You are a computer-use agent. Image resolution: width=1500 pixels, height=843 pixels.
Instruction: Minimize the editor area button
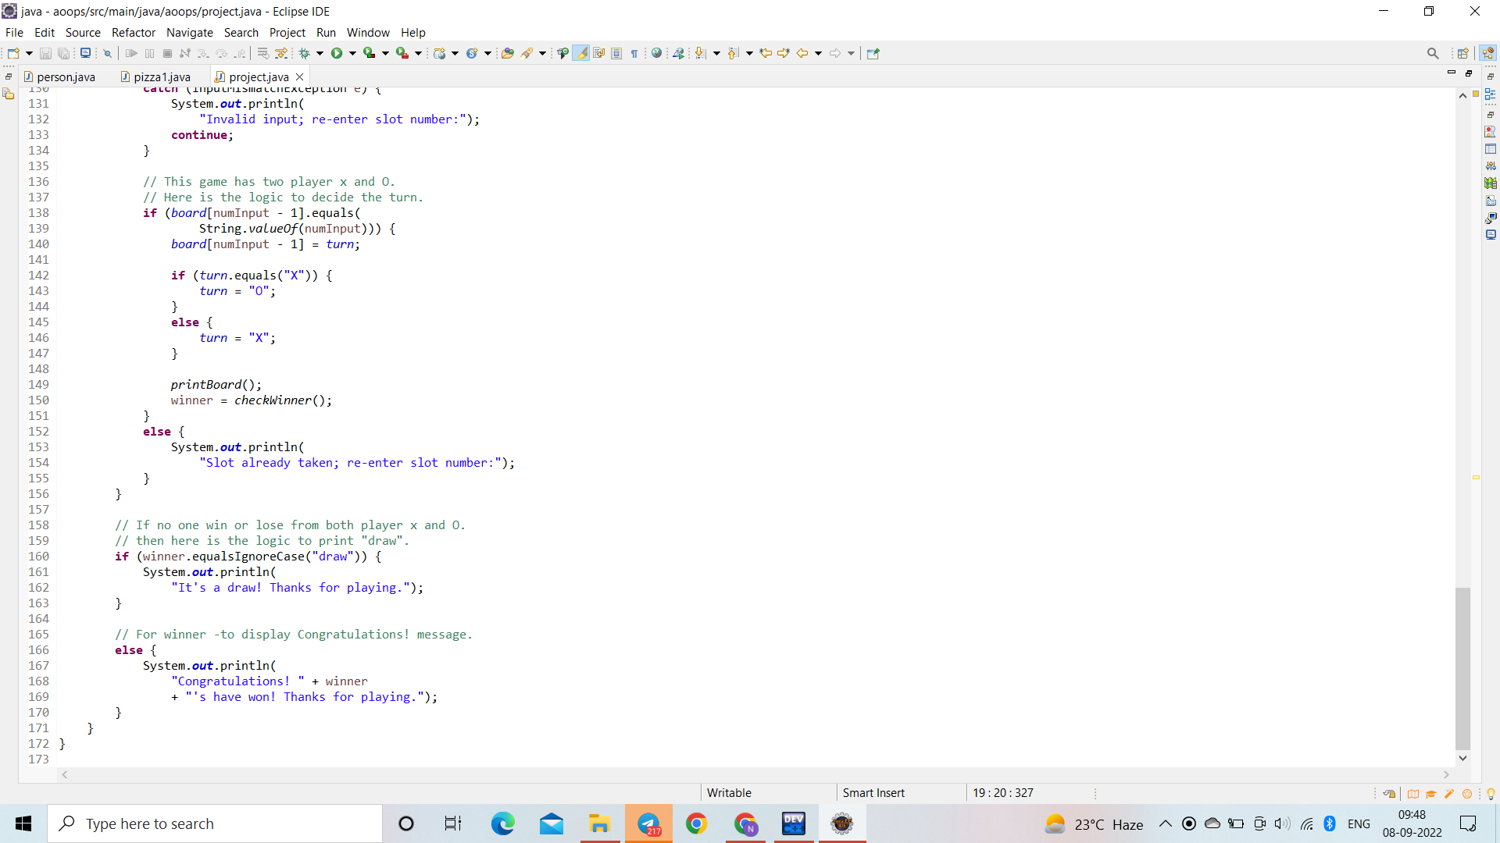[1451, 73]
